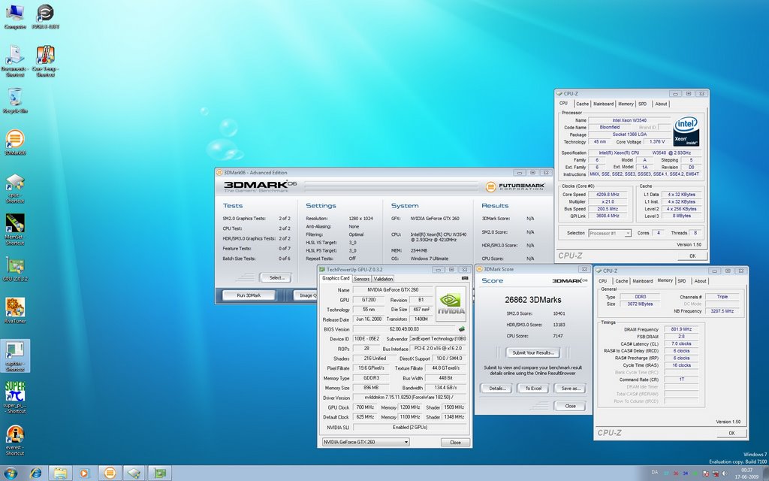Click the BIOS save chip icon in GPU-Z
The image size is (769, 481).
[x=462, y=329]
